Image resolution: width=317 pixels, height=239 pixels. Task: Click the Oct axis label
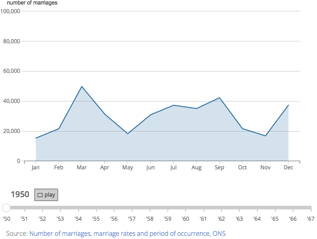242,168
